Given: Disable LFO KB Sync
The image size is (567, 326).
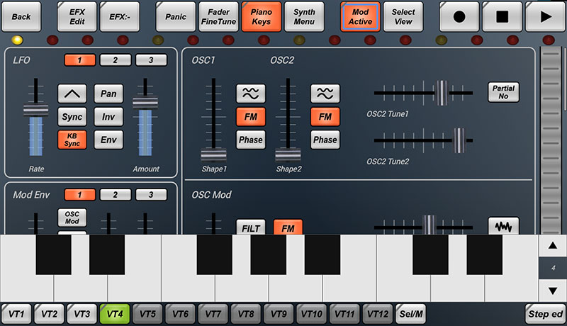Looking at the screenshot, I should tap(72, 140).
